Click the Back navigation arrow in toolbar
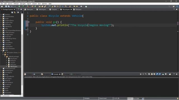 pos(77,6)
